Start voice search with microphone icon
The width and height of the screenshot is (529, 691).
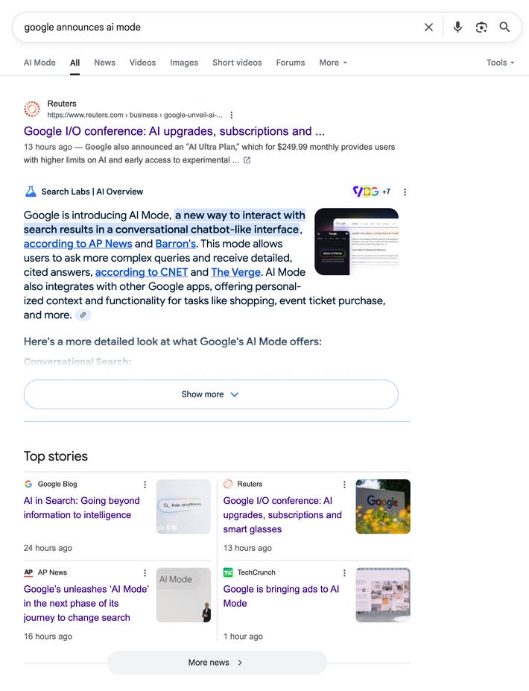click(457, 28)
